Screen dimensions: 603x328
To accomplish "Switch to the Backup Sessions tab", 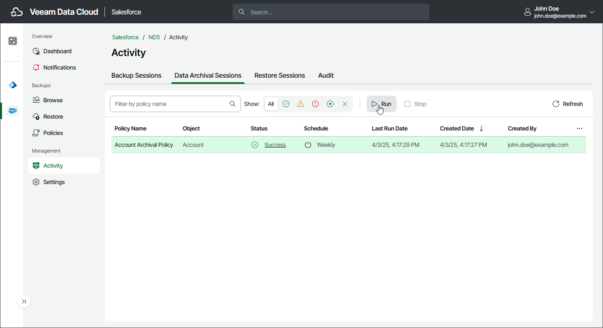I will click(136, 76).
